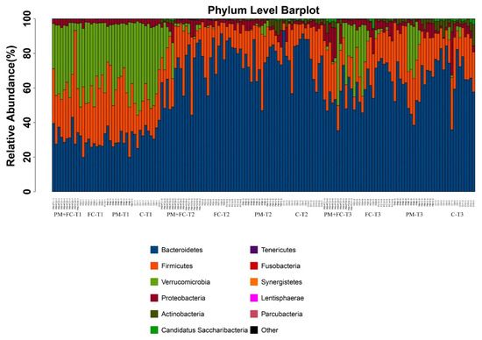Click the 20 y-axis tick label
Image resolution: width=482 pixels, height=340 pixels.
point(27,157)
